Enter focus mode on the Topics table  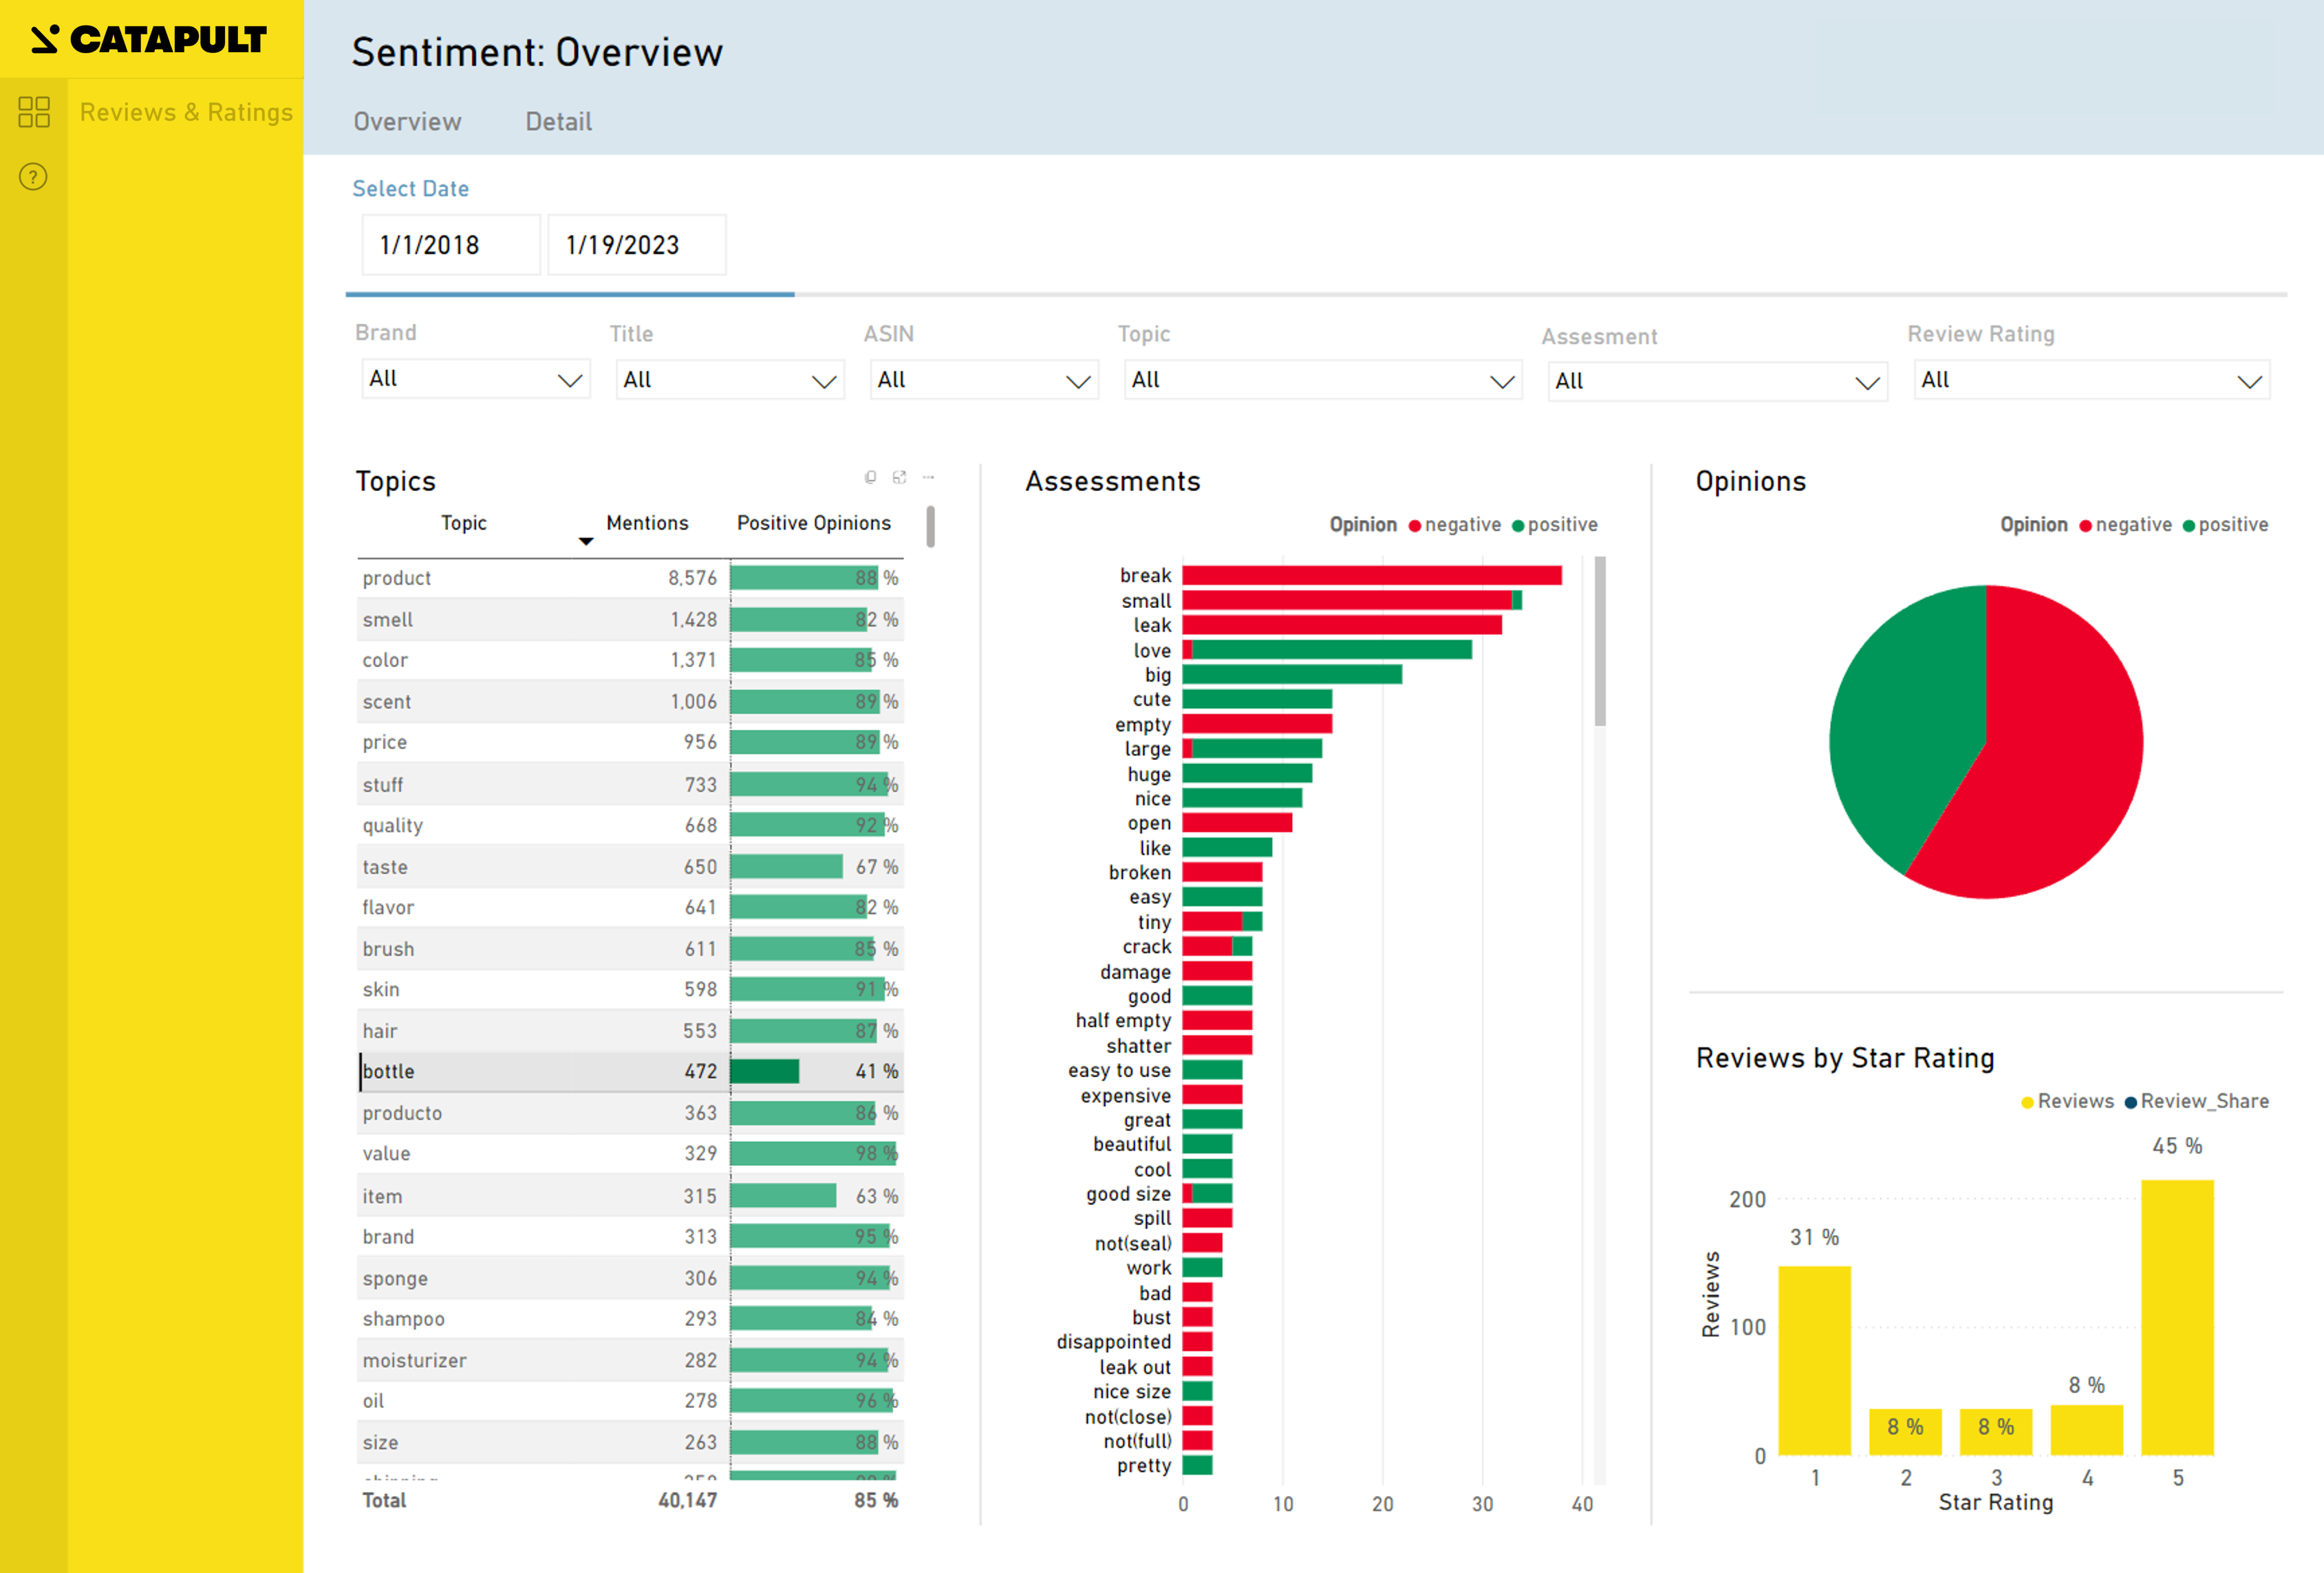point(899,477)
